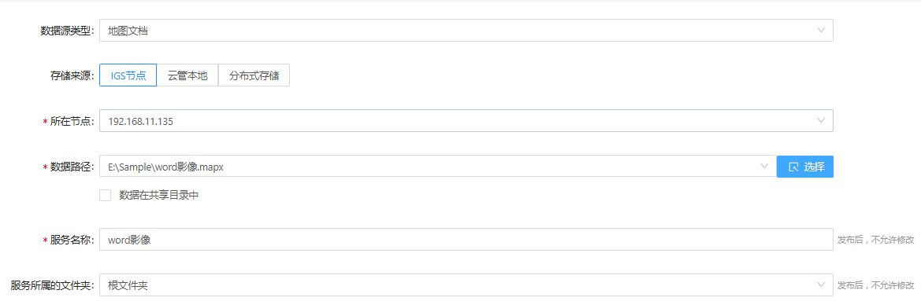Click the chevron arrow beside 192.168.11.135

tap(821, 120)
